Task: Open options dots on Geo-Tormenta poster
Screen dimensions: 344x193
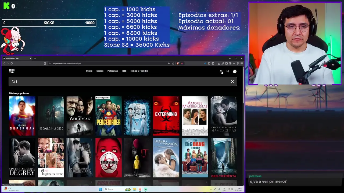Action: point(235,140)
